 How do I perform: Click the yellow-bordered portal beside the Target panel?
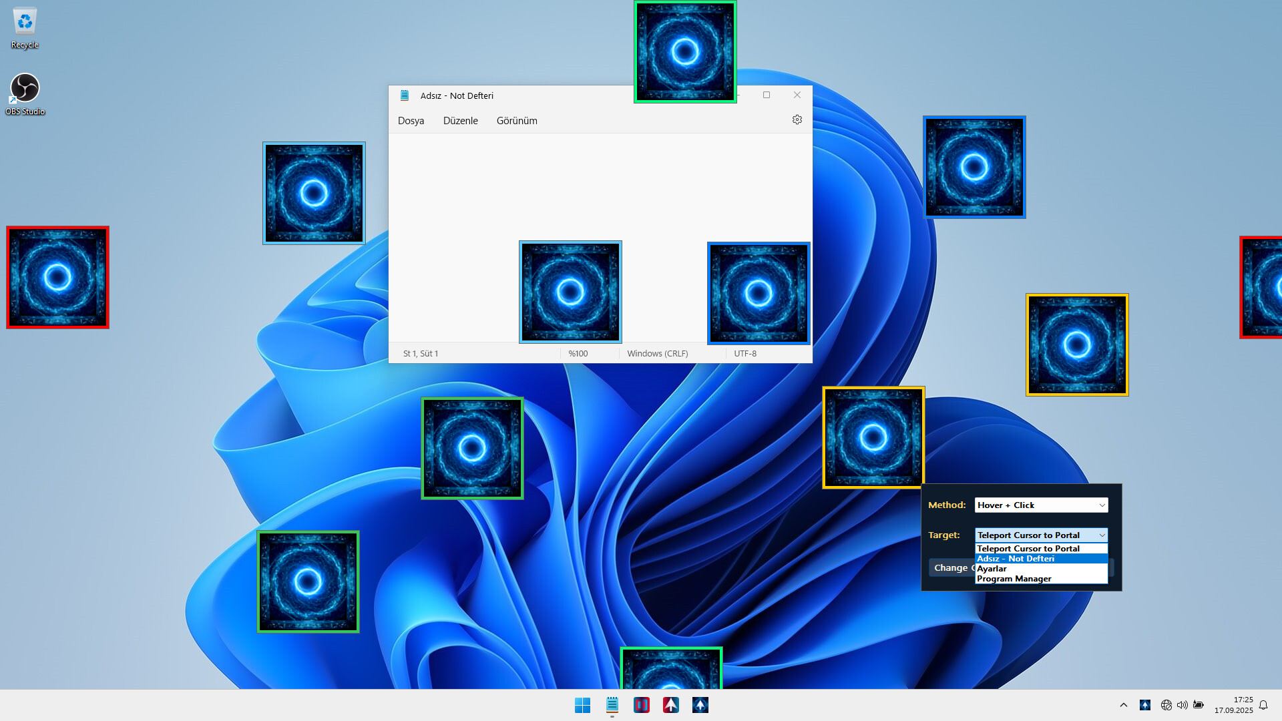[873, 437]
